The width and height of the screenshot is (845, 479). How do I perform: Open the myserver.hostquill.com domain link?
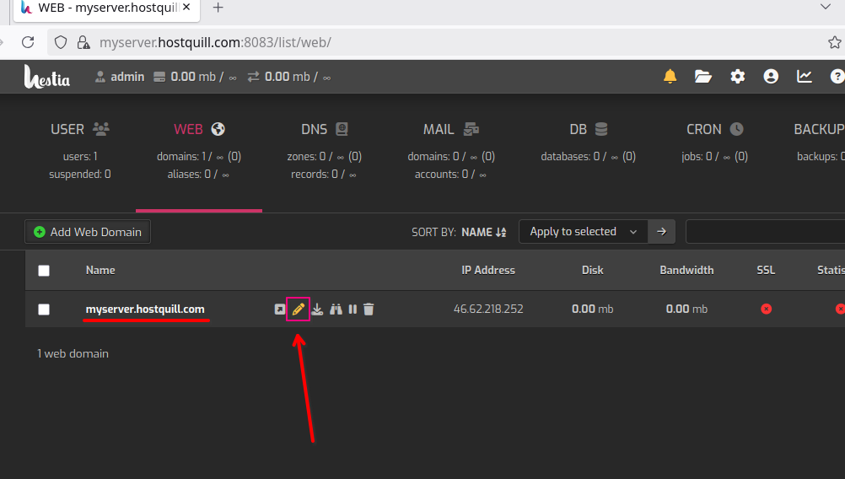pyautogui.click(x=145, y=309)
